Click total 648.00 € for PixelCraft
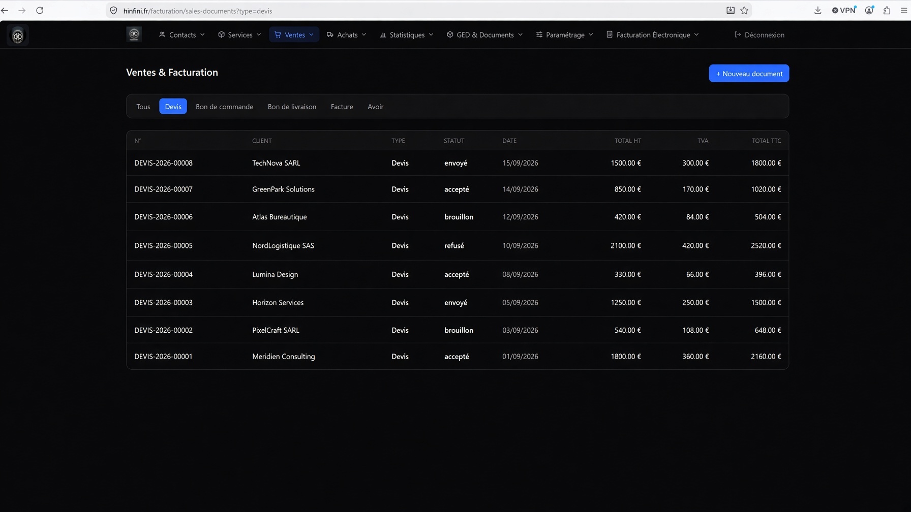 [768, 330]
